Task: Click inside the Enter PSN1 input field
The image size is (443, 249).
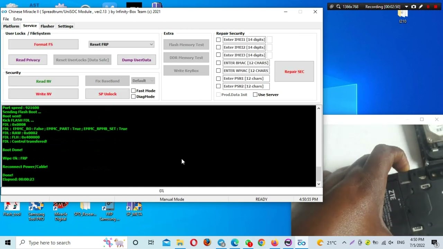Action: pyautogui.click(x=246, y=79)
